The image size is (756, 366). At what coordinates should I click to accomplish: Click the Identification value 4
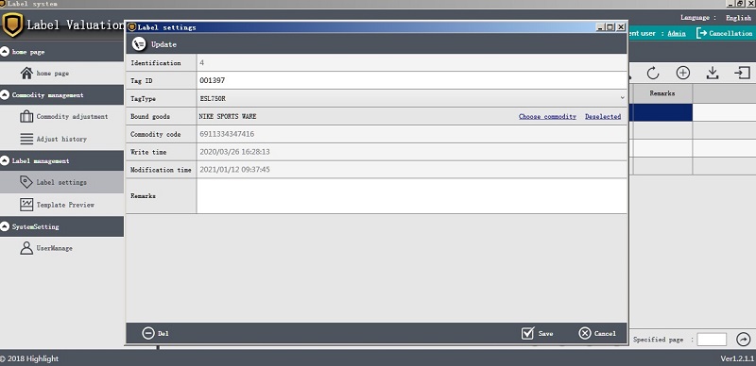[x=201, y=62]
